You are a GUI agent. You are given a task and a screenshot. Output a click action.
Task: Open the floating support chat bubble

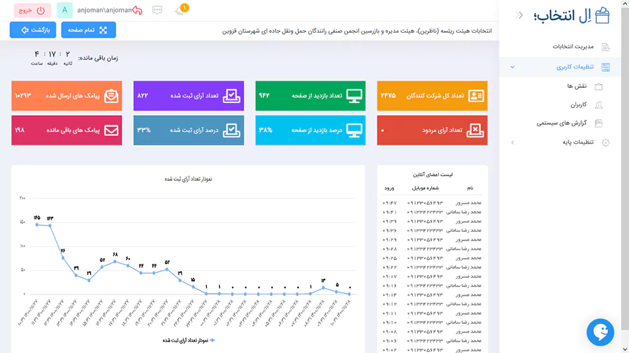coord(600,332)
